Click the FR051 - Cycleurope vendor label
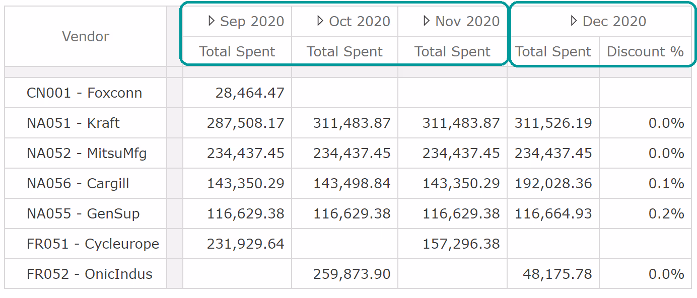 tap(93, 244)
